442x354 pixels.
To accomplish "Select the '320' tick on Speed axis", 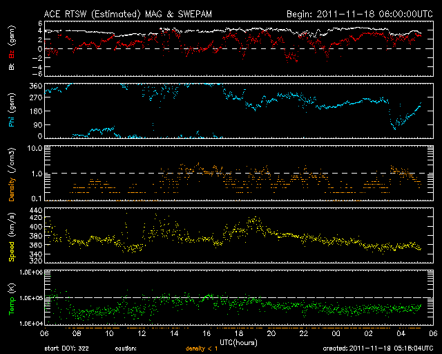I will (36, 261).
